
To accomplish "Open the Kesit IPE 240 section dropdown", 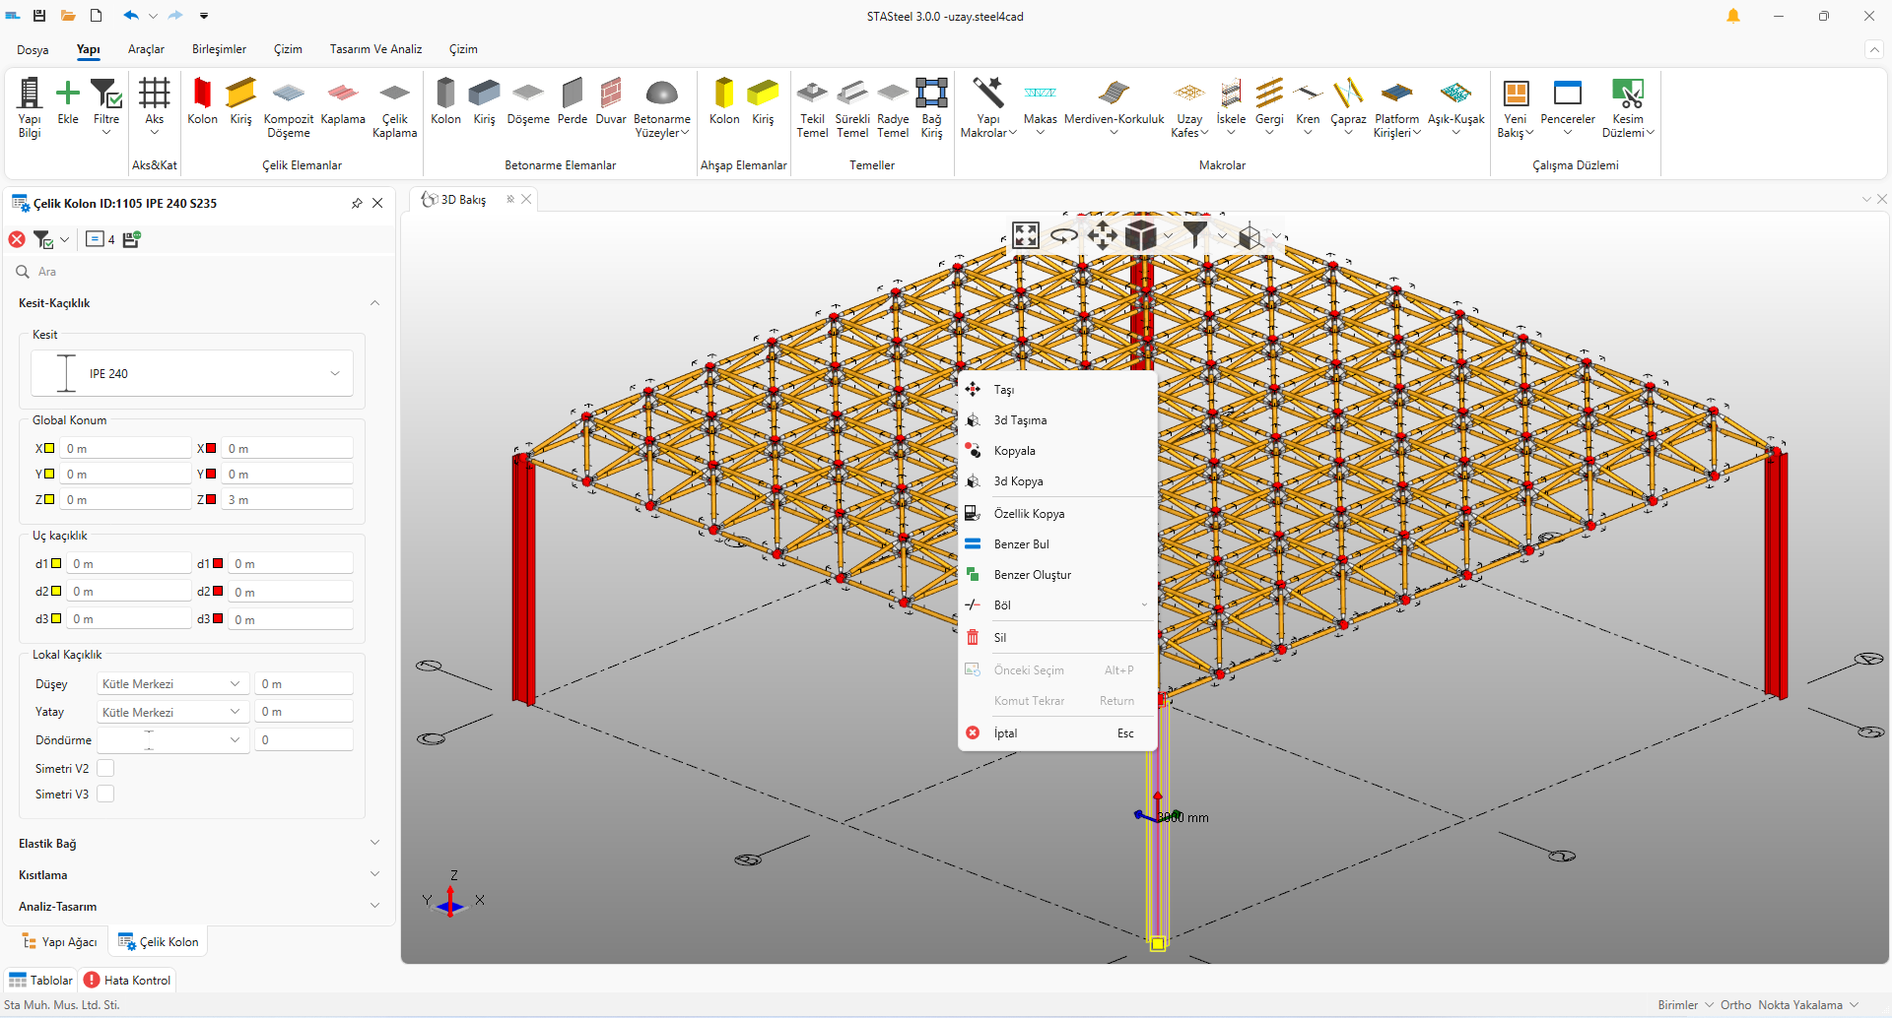I will [192, 374].
